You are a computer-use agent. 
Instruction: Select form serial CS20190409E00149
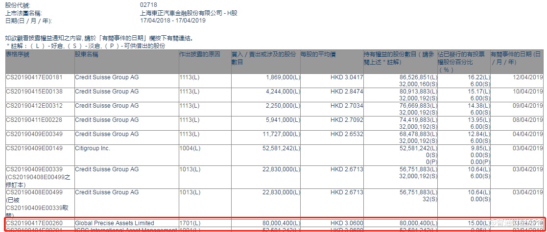click(34, 149)
